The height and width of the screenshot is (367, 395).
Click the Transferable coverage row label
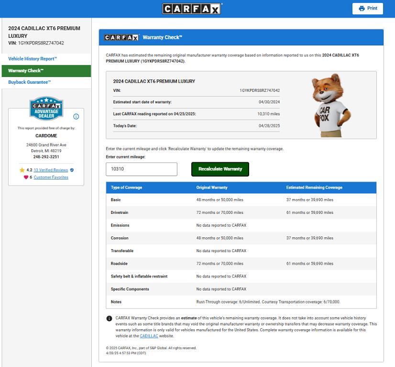[122, 251]
